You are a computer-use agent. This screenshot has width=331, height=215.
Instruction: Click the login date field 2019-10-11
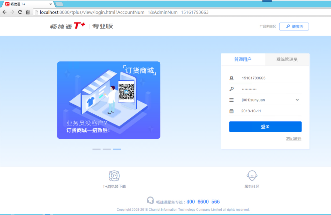click(x=265, y=111)
